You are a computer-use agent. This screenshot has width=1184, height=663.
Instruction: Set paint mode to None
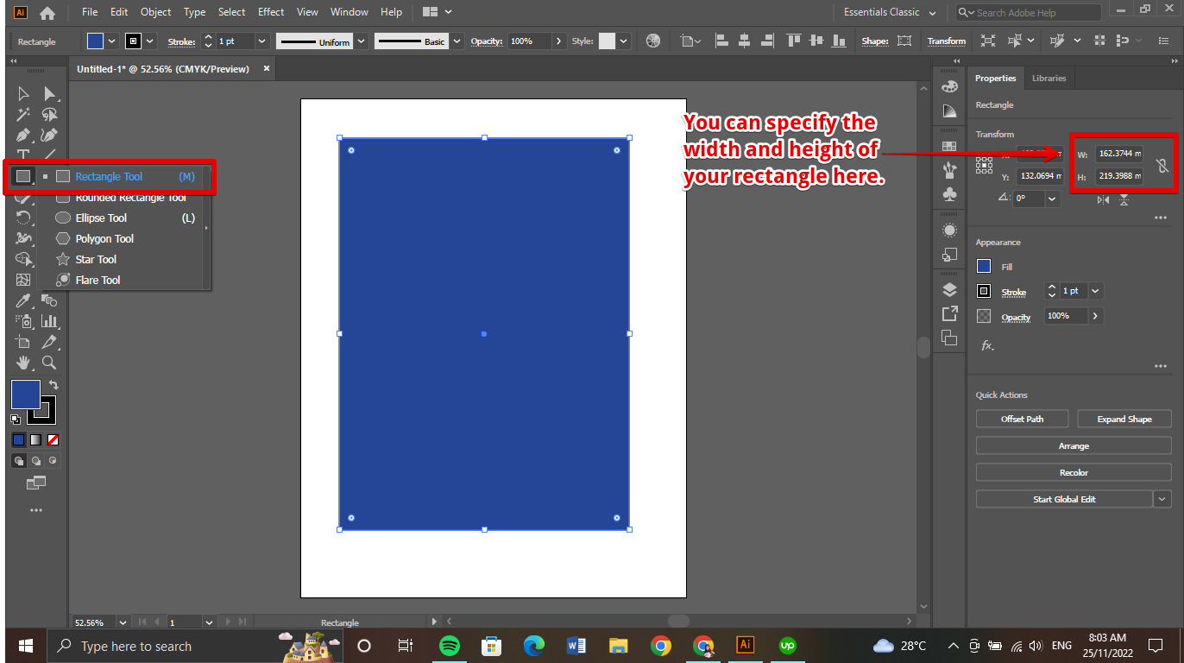click(x=53, y=439)
